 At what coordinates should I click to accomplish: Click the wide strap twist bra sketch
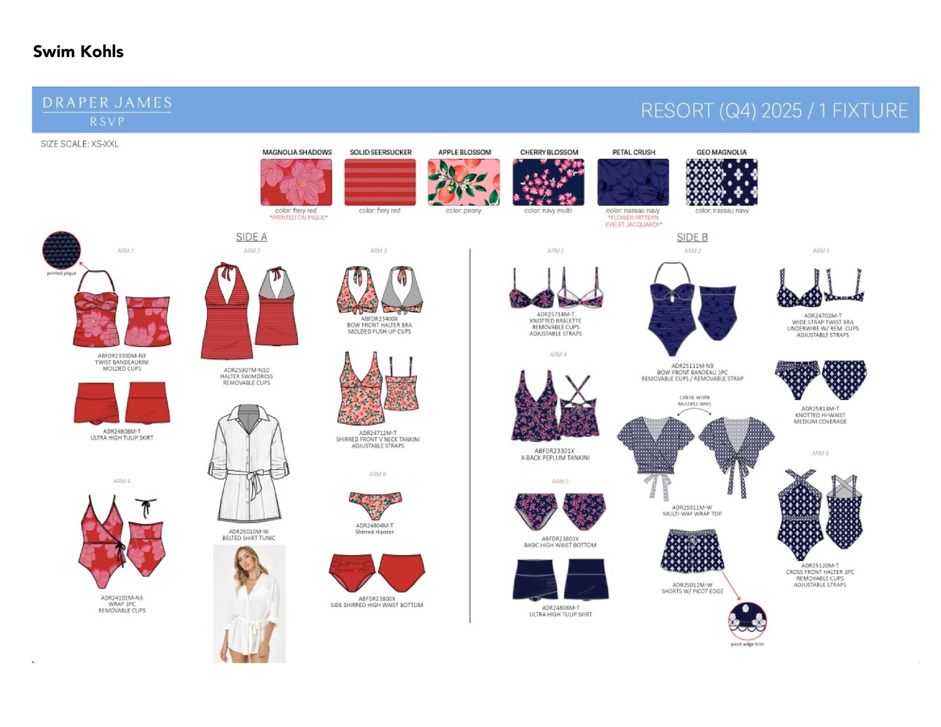821,288
